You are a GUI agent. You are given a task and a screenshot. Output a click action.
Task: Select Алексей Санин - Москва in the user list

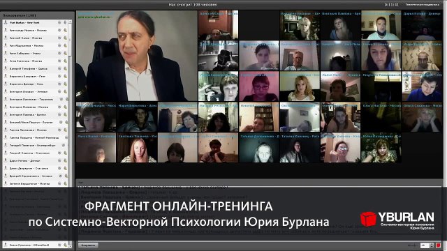pyautogui.click(x=36, y=38)
